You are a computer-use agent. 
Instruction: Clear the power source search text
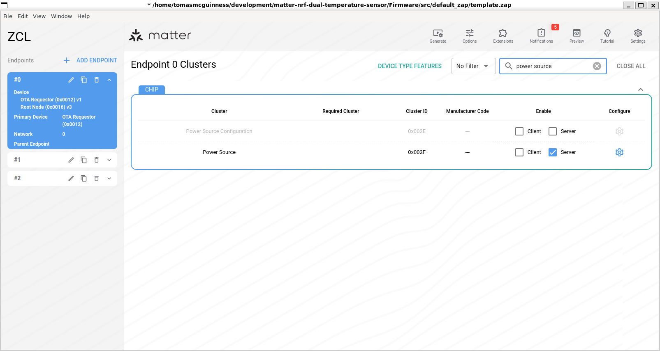pyautogui.click(x=597, y=66)
